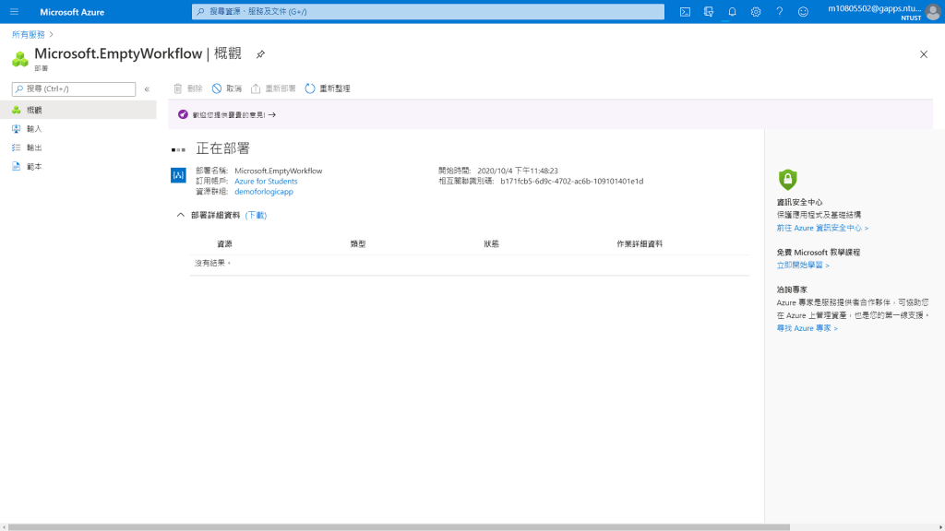Open the notifications bell
Image resolution: width=945 pixels, height=531 pixels.
732,11
